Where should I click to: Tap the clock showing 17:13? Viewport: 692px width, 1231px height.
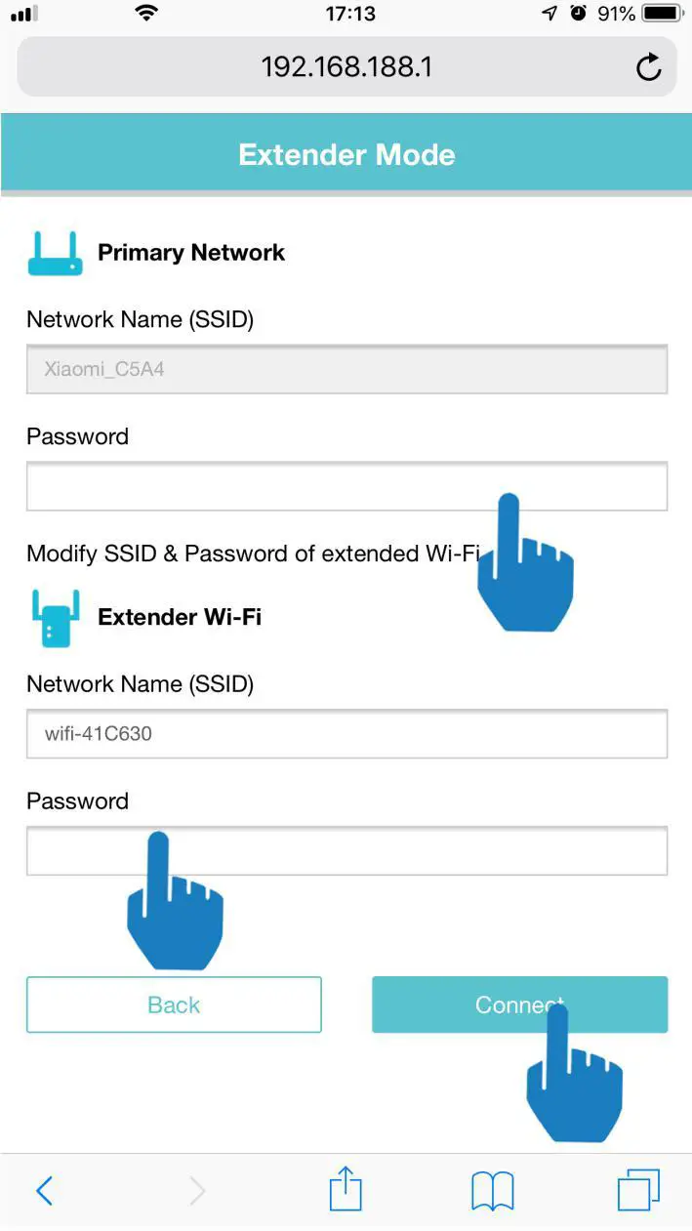pyautogui.click(x=349, y=14)
